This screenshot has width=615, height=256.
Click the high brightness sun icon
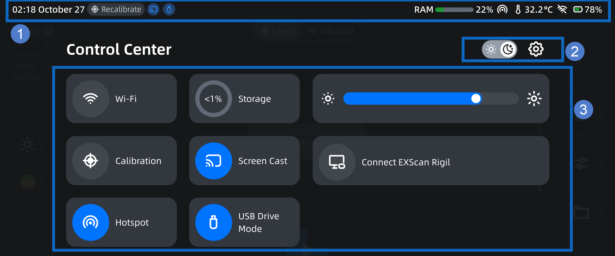pyautogui.click(x=534, y=99)
